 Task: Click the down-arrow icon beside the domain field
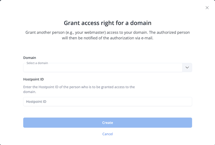coord(187,67)
